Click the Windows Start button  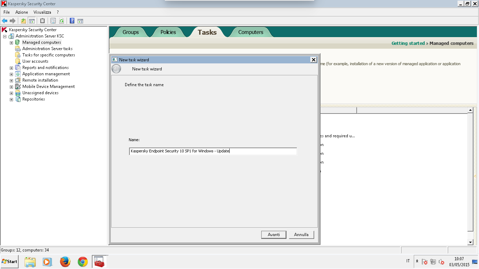[9, 262]
